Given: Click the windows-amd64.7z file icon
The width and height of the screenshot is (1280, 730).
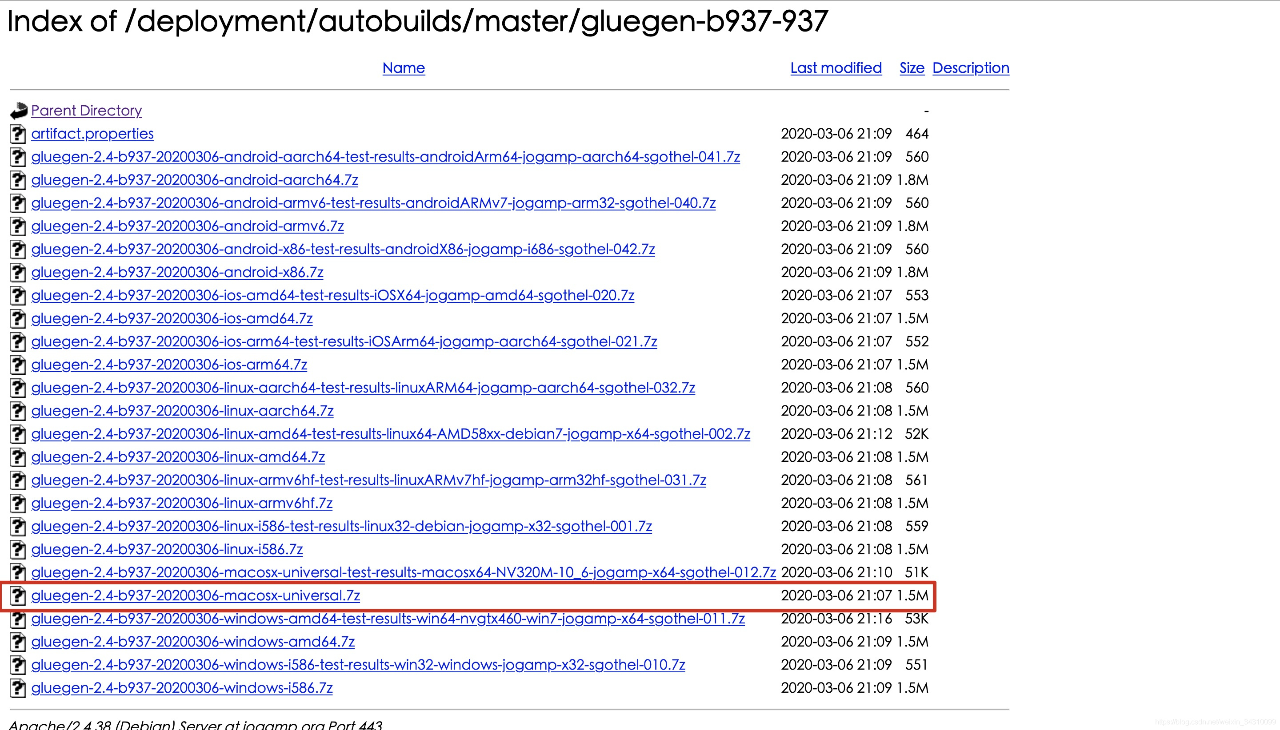Looking at the screenshot, I should coord(16,641).
